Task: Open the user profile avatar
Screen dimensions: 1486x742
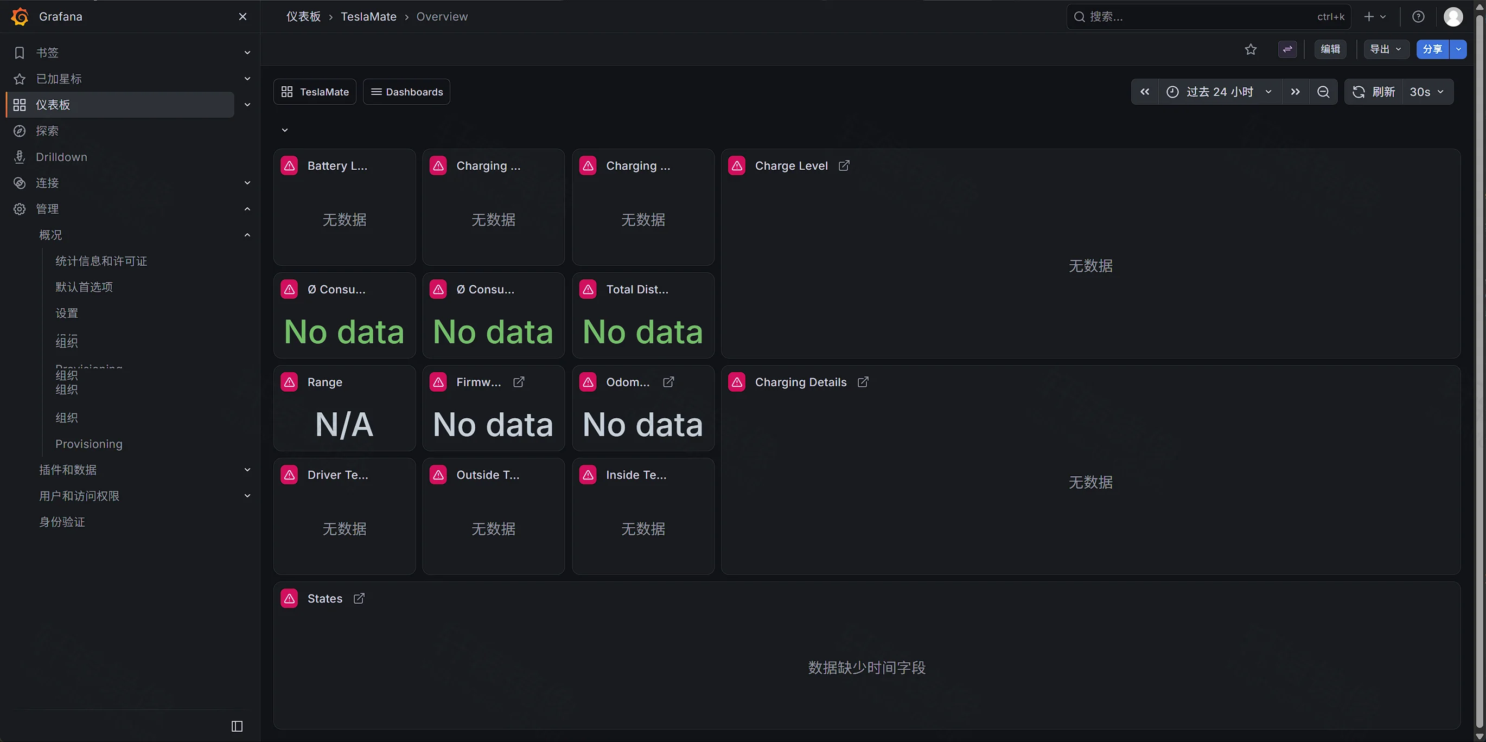Action: 1453,17
